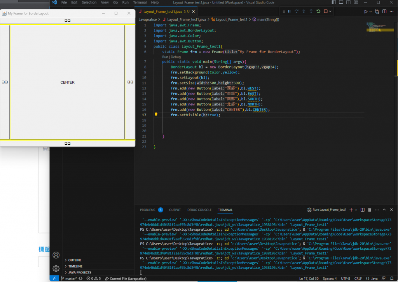Switch to the OUTPUT panel tab

175,210
